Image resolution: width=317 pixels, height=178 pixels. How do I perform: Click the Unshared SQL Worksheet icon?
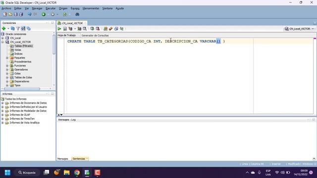(106, 29)
